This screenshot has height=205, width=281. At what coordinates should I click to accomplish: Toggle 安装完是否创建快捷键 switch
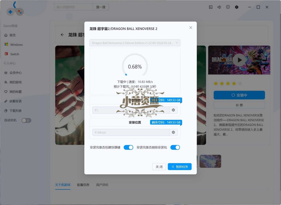pos(128,148)
